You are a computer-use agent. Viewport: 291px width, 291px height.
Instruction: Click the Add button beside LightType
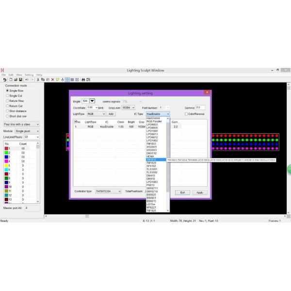click(111, 114)
